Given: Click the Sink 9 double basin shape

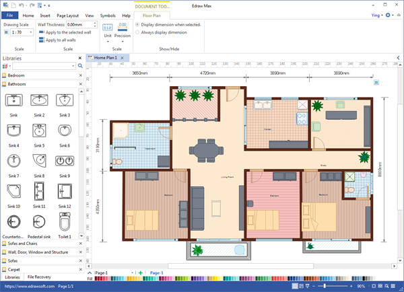Looking at the screenshot, I should tap(65, 161).
